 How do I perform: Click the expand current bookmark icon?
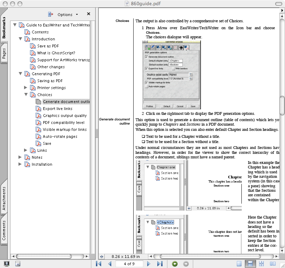51,14
